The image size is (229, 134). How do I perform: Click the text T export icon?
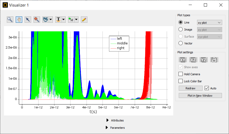tap(58, 20)
